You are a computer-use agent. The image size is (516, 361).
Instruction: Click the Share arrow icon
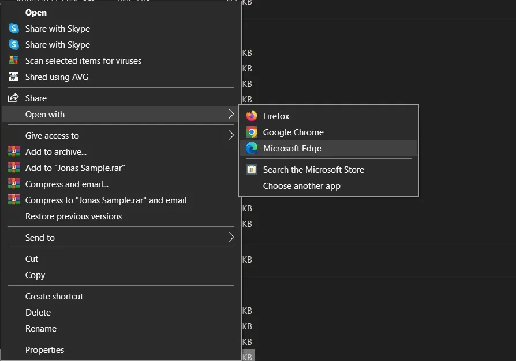(x=13, y=98)
